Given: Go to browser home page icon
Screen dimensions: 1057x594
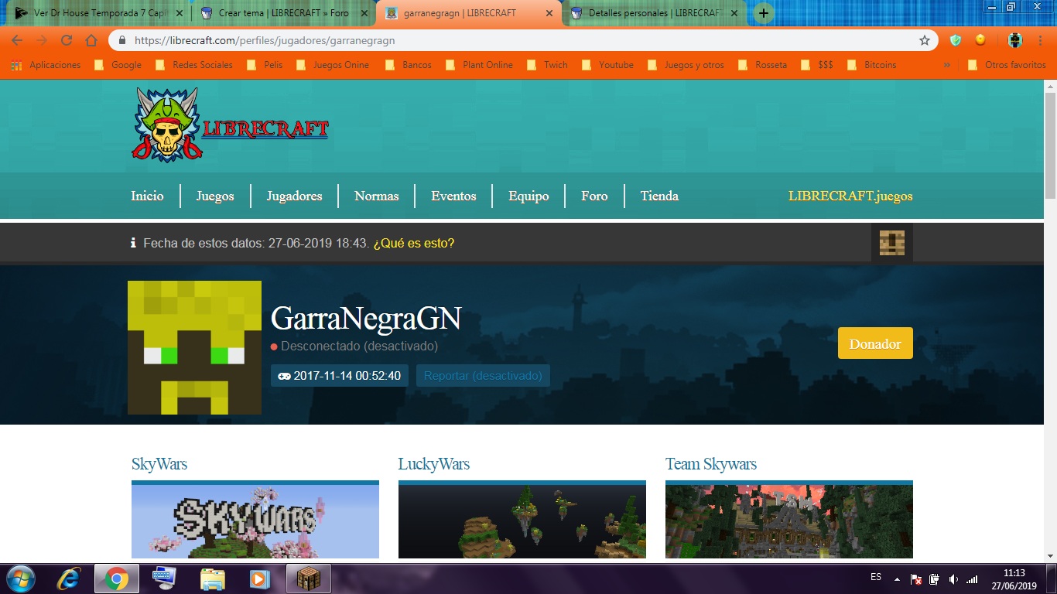Looking at the screenshot, I should point(91,40).
